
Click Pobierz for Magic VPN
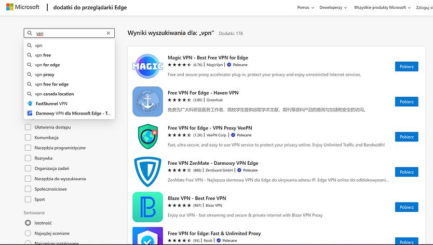pos(407,66)
